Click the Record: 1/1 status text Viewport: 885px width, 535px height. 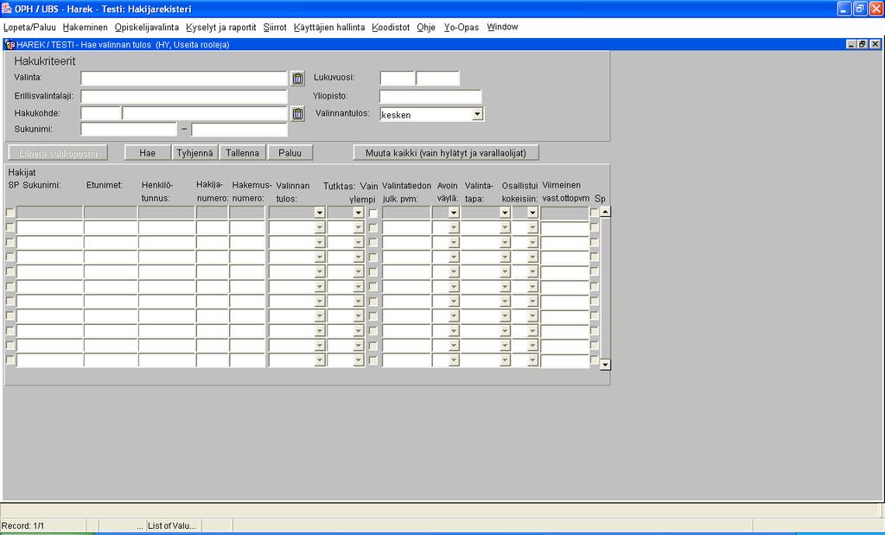[23, 525]
